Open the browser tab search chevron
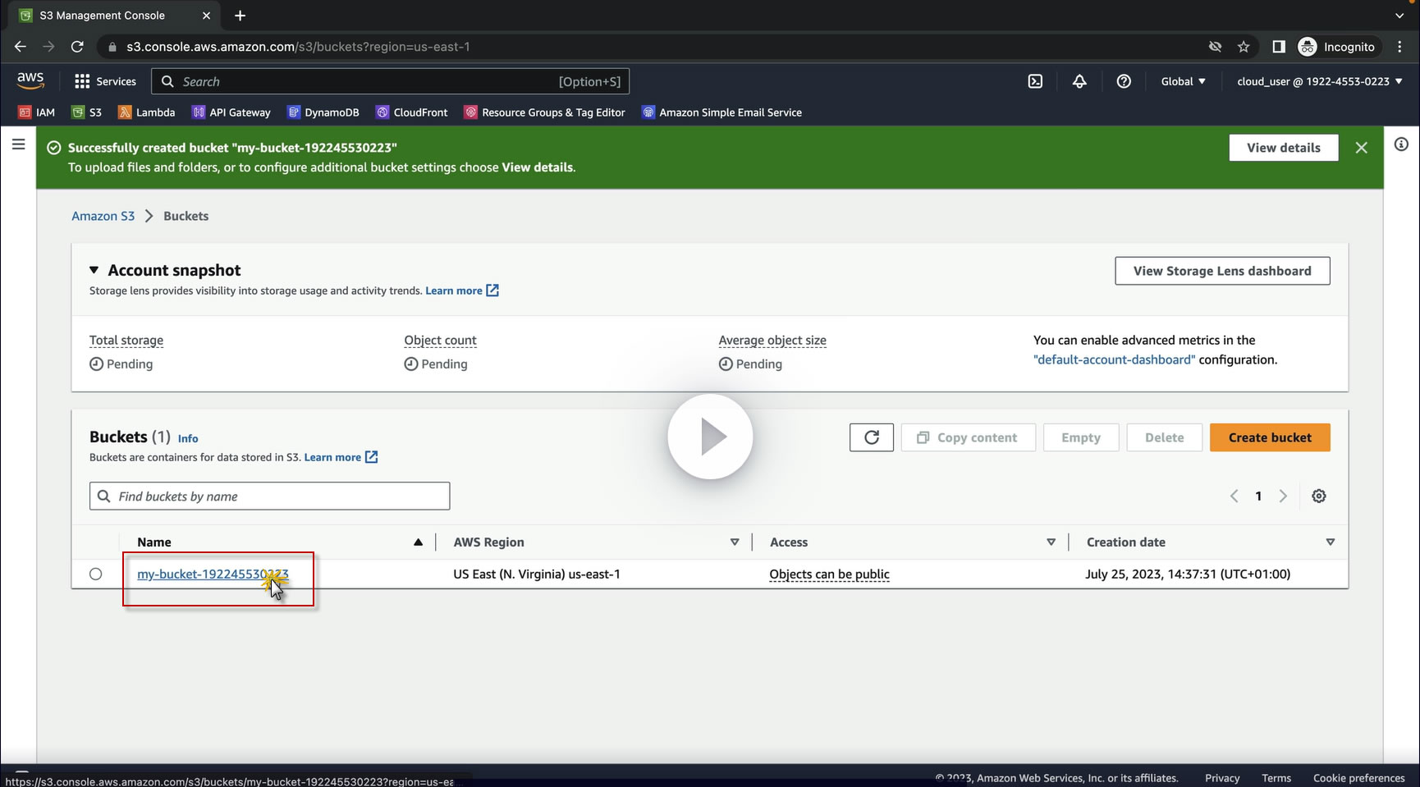The image size is (1420, 787). tap(1399, 16)
